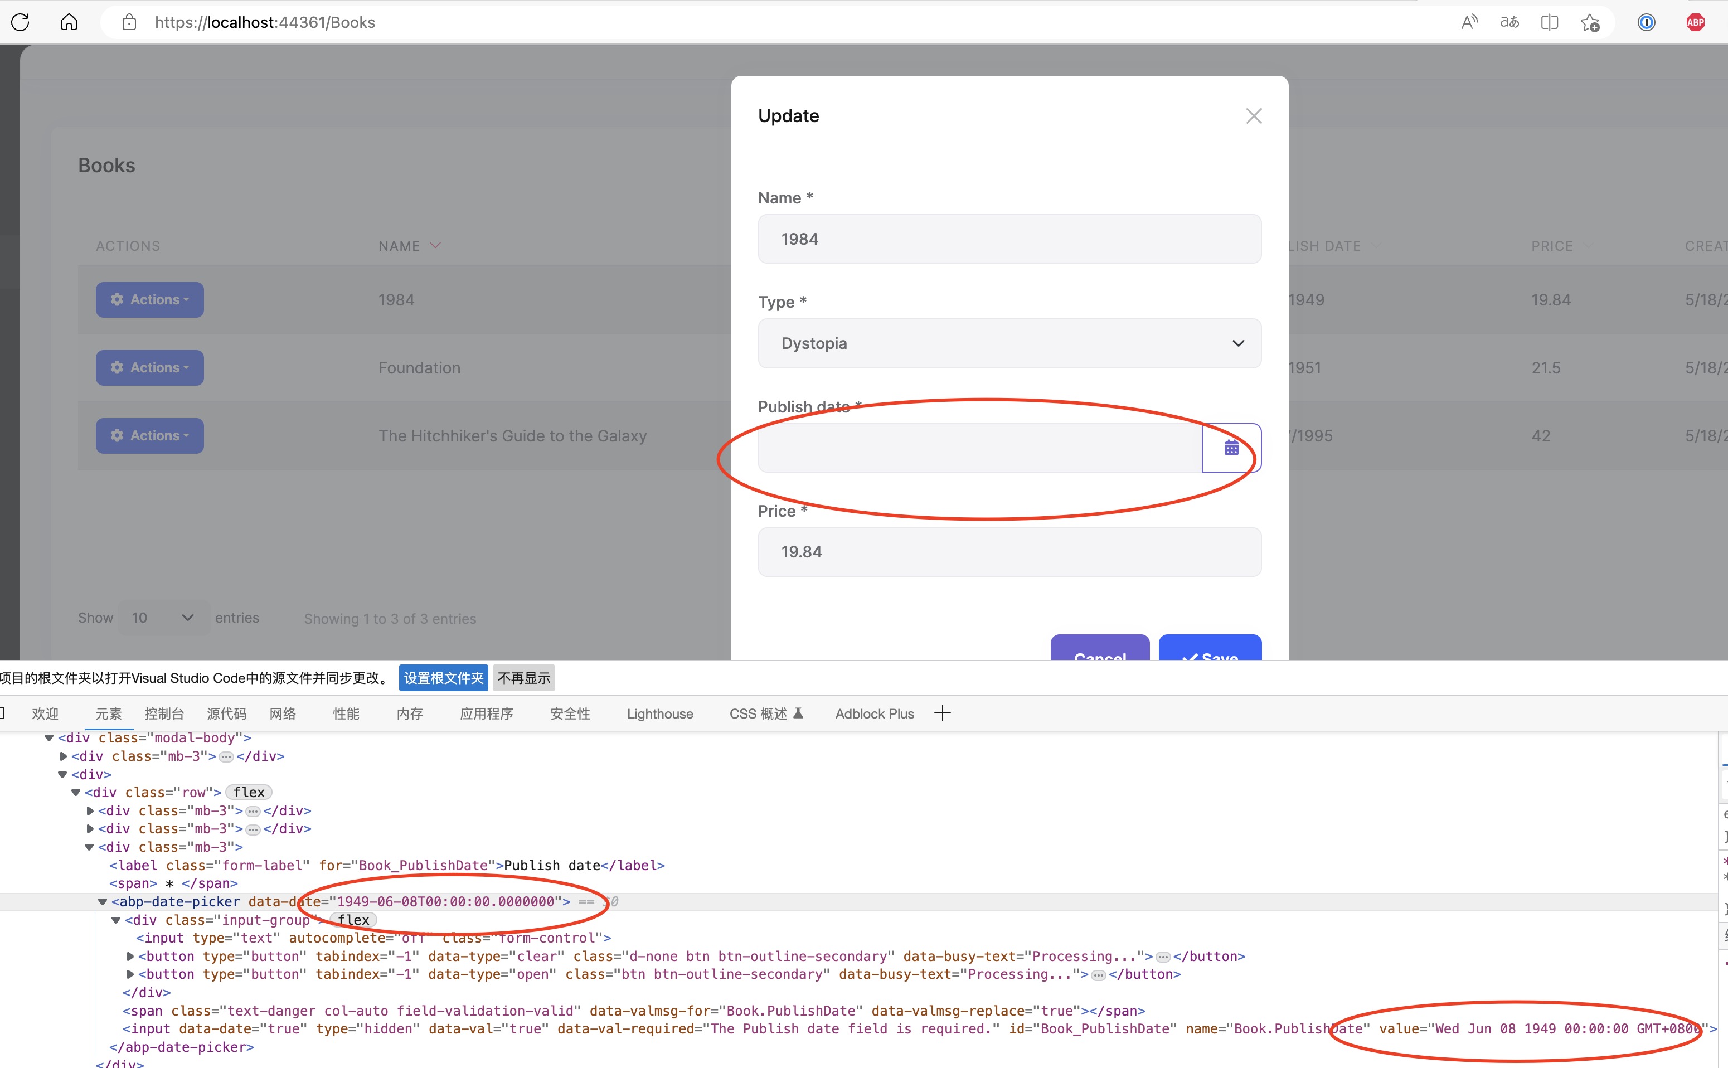Click the plus icon to add DevTools tab
Screen dimensions: 1728x1068
click(942, 713)
